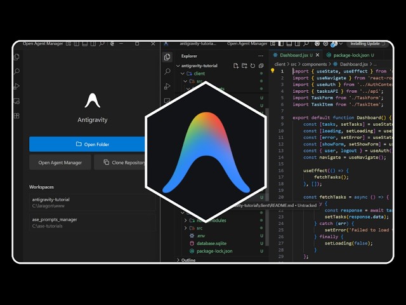This screenshot has width=406, height=305.
Task: Close the Dashboard.jsx tab
Action: (317, 55)
